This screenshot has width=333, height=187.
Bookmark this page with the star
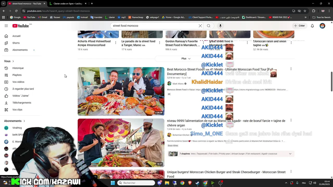coord(305,11)
